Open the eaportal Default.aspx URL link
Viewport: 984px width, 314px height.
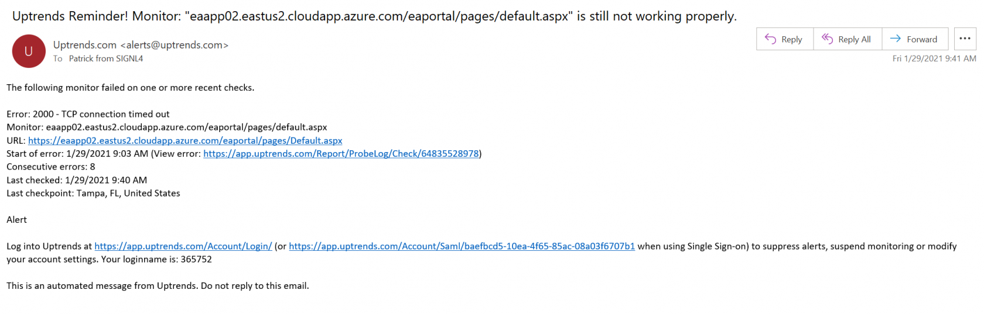pos(185,141)
